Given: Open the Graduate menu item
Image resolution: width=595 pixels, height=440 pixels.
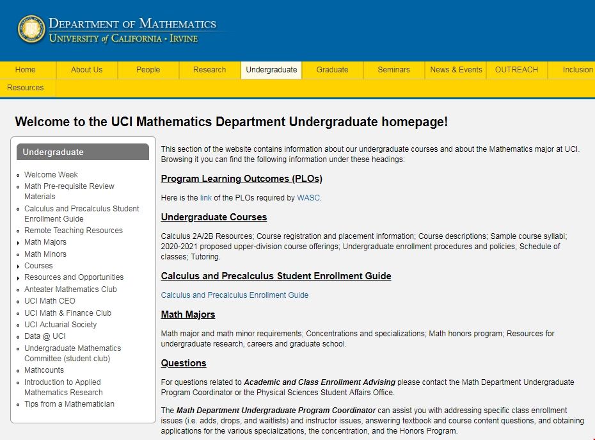Looking at the screenshot, I should pos(332,70).
